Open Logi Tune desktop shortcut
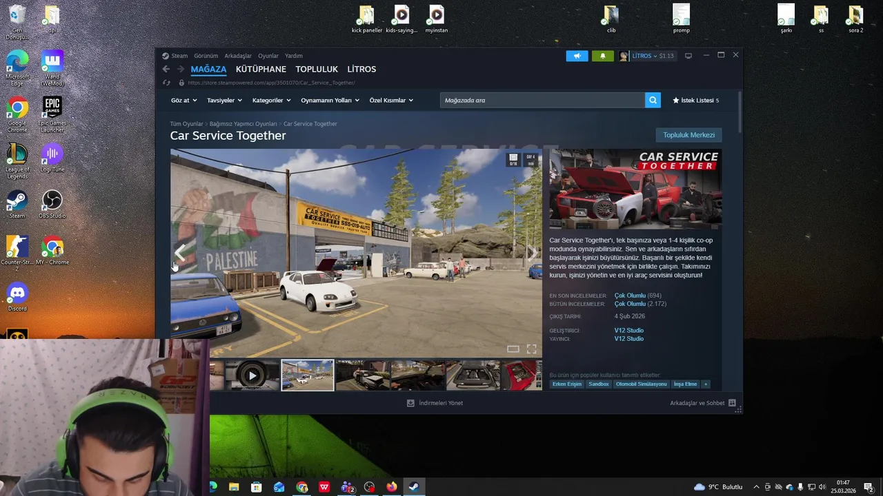Viewport: 883px width, 496px height. (52, 158)
